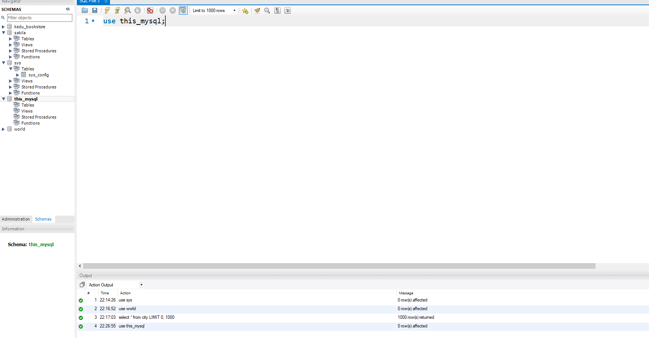Expand Tables under sakila
This screenshot has height=338, width=649.
coord(11,39)
